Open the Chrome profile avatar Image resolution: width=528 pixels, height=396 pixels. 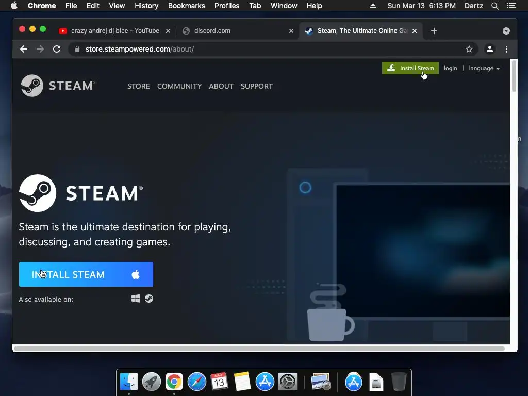[490, 49]
